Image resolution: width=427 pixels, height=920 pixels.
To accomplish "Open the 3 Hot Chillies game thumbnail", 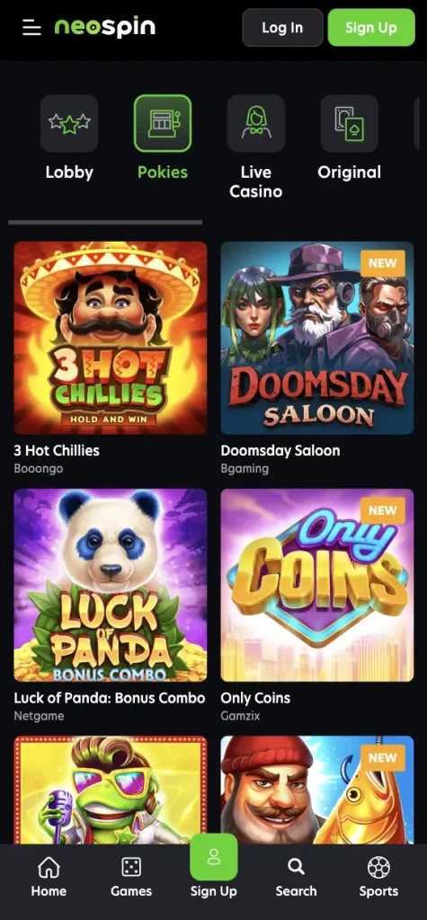I will 111,338.
